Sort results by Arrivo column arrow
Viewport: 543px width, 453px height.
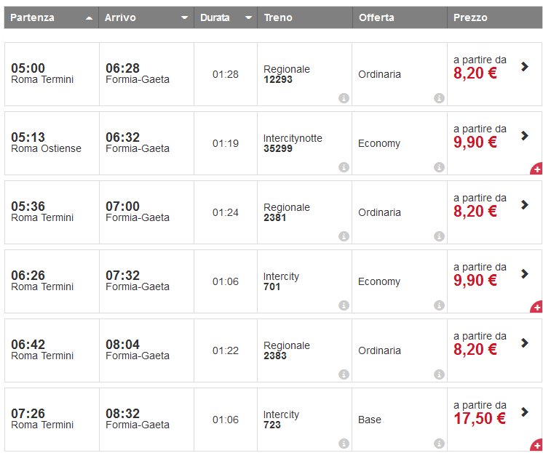184,18
